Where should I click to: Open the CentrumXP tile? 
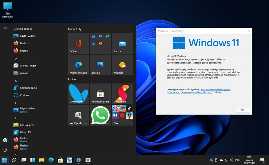79,94
